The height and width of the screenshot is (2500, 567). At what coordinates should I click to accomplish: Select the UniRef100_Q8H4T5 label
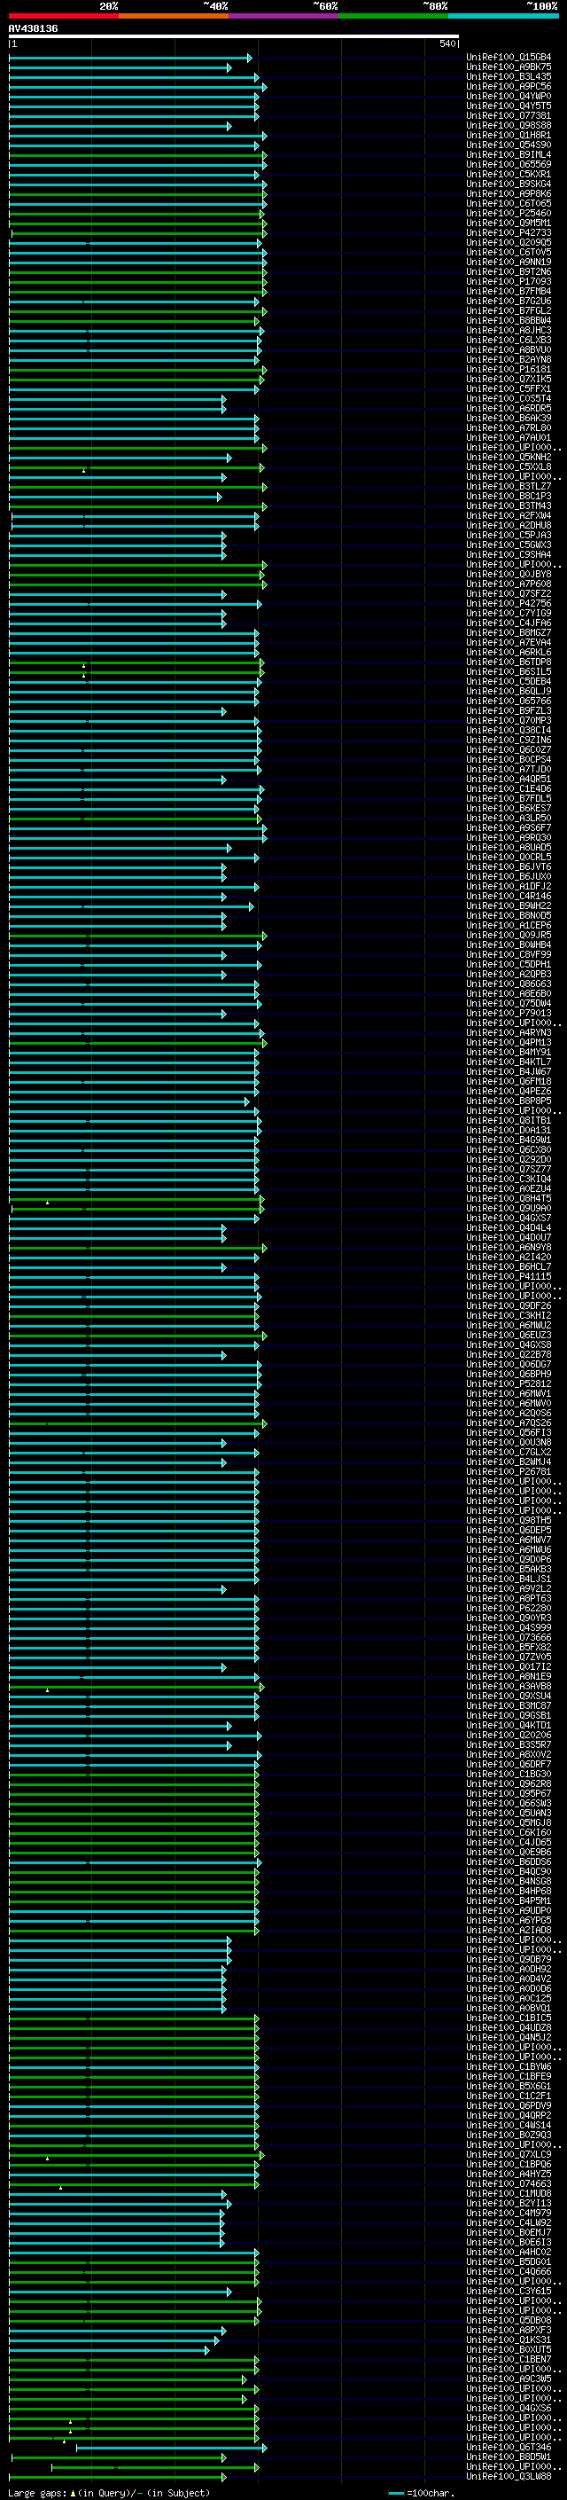point(509,1199)
